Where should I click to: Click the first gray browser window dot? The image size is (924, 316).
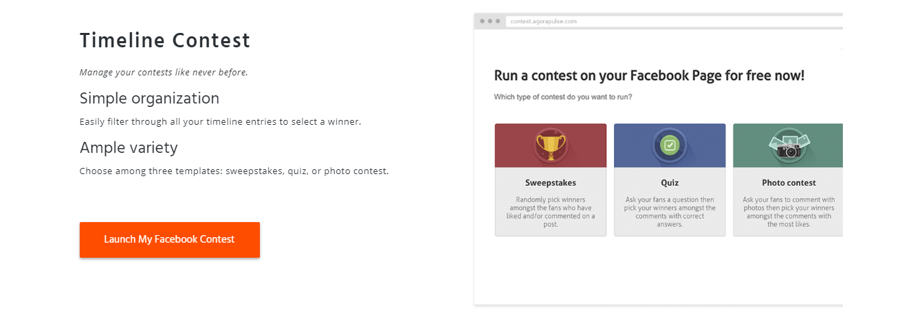tap(481, 21)
